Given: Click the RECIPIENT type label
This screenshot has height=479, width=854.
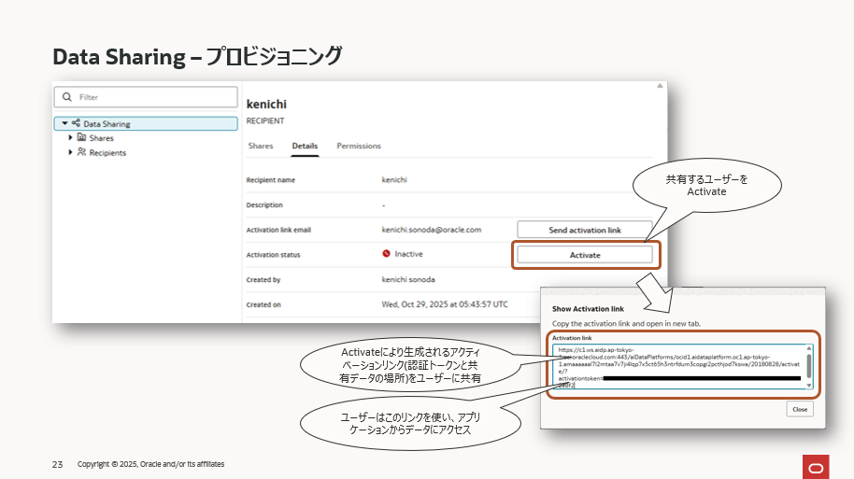Looking at the screenshot, I should tap(265, 120).
